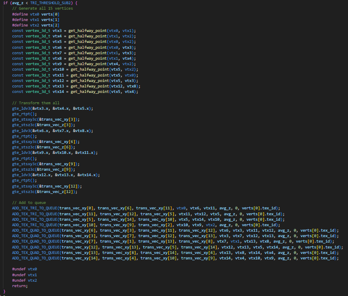Click the vtx14 name in its const declaration
Screen dimensions: 348x296
(x=58, y=92)
